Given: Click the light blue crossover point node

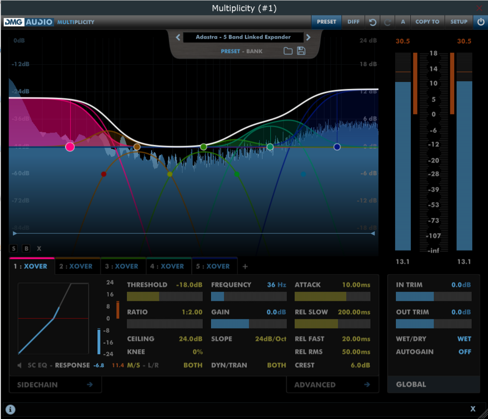Looking at the screenshot, I should [303, 174].
